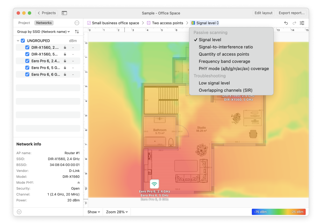Click the heatmap icon beside Signal level
The height and width of the screenshot is (224, 322).
coord(193,23)
